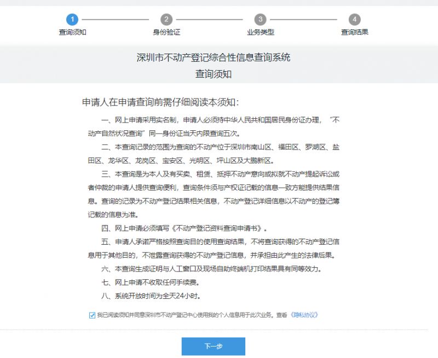Select the 身份验证 step label

pos(166,32)
